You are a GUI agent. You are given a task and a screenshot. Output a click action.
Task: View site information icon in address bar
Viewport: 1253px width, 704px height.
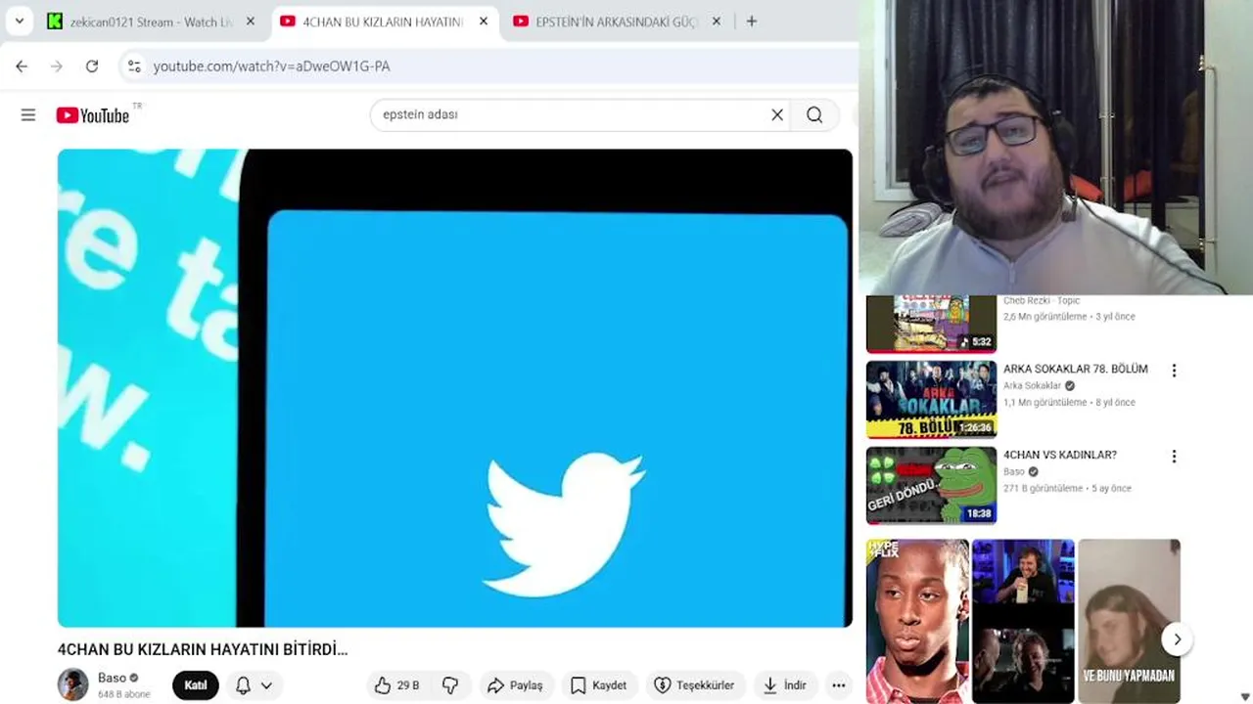[134, 66]
